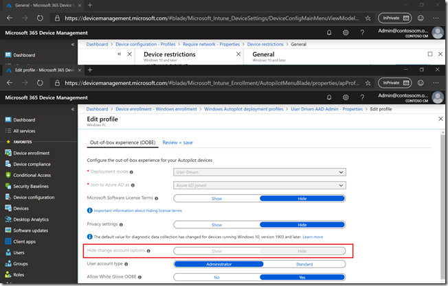This screenshot has height=286, width=448.
Task: Open the Join to Azure AD as dropdown
Action: pyautogui.click(x=259, y=185)
